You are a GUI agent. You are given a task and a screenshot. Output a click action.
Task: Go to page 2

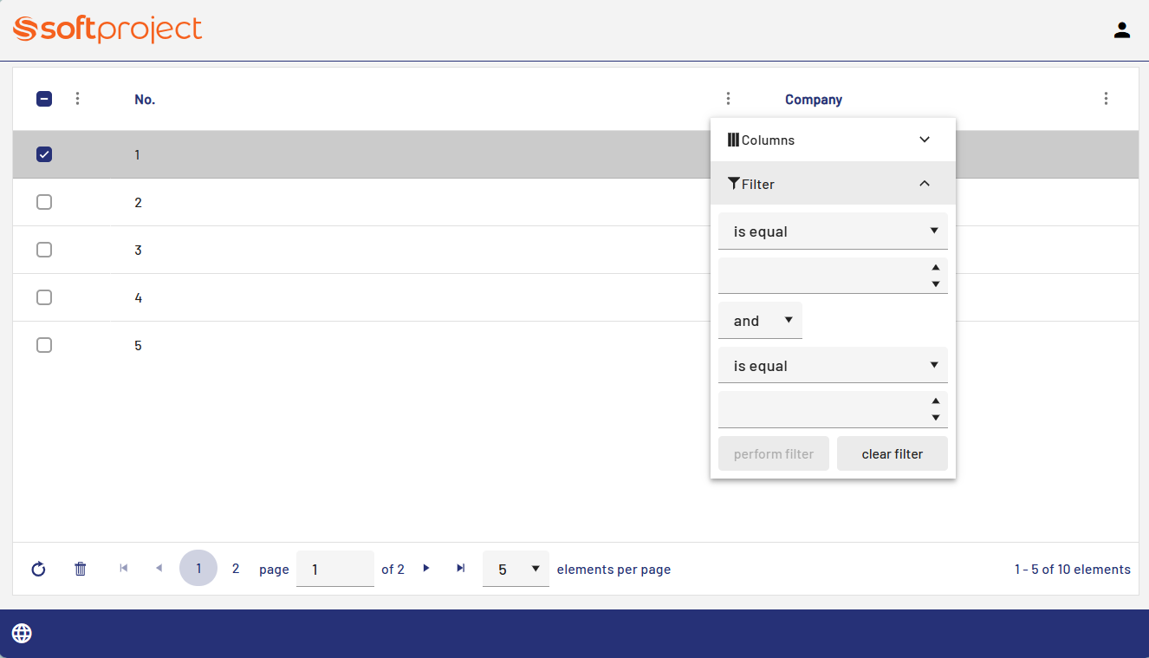pyautogui.click(x=236, y=570)
